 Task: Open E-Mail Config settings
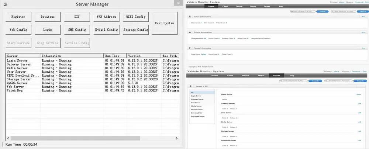pos(106,30)
